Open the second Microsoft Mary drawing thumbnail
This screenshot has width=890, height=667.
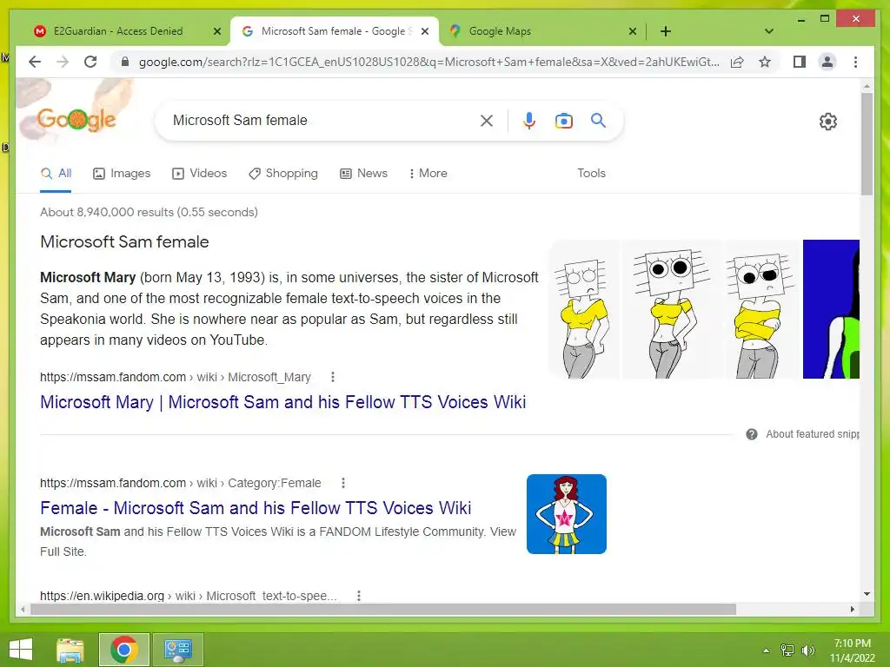(672, 309)
